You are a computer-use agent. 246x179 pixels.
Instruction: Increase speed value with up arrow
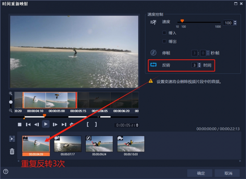pyautogui.click(x=235, y=21)
